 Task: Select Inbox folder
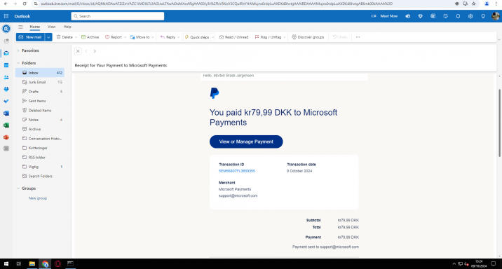(x=40, y=73)
